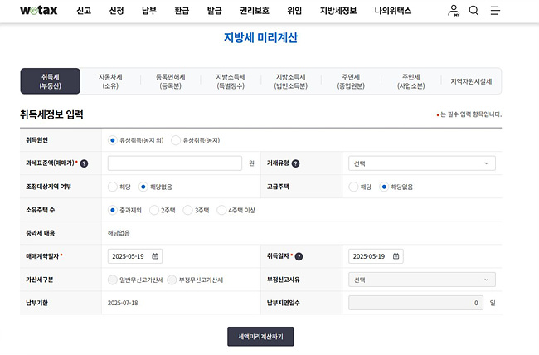Click the 지방세 미리계산 page title
Viewport: 539px width, 355px height.
pyautogui.click(x=260, y=37)
